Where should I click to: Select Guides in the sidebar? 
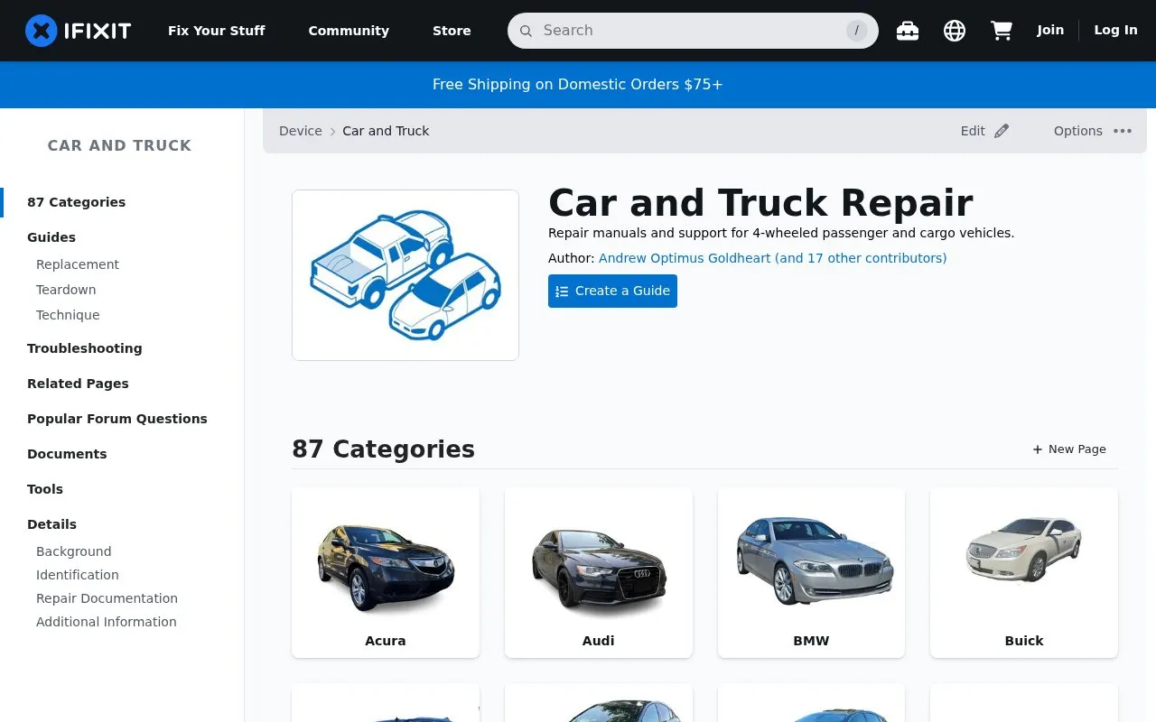pyautogui.click(x=51, y=237)
